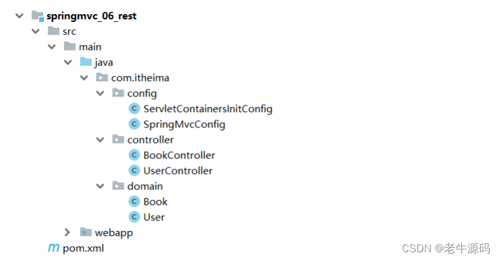
Task: Click the UserController class icon
Action: [134, 171]
